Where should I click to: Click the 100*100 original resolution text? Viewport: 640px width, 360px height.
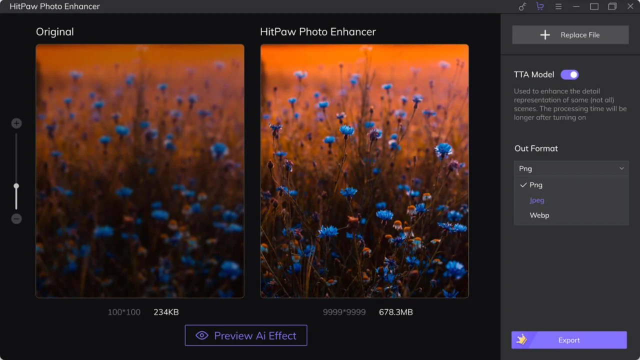click(124, 312)
